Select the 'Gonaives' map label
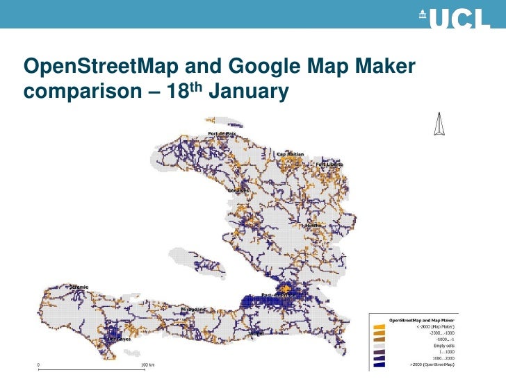 (238, 190)
